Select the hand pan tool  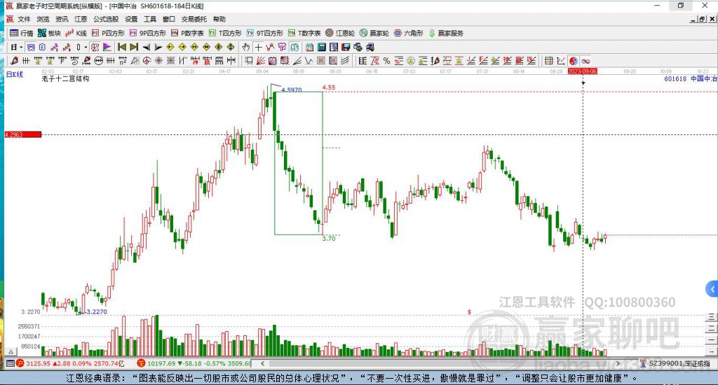coord(246,47)
